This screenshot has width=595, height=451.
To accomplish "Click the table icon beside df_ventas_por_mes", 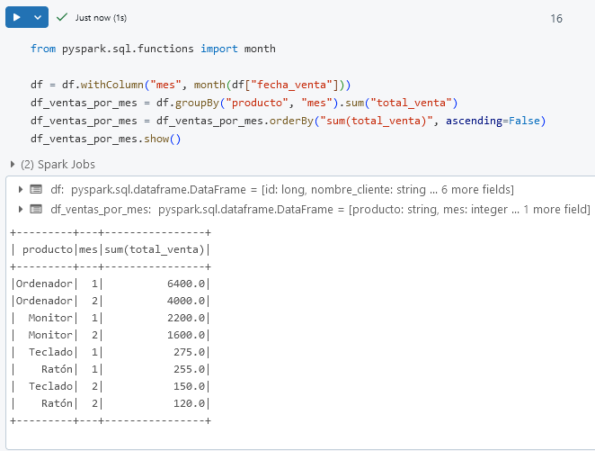I will point(36,209).
